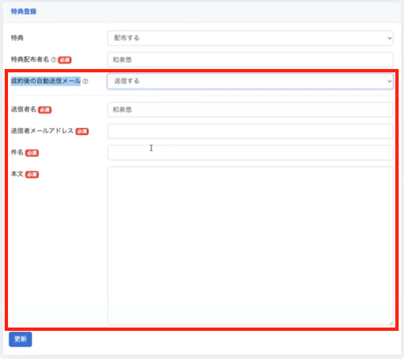Grab the resize handle of 本文 textarea
Screen dimensions: 404x359
(390, 323)
